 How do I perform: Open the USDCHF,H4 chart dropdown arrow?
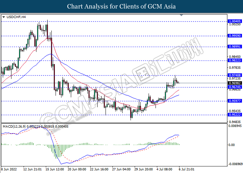[x=4, y=17]
